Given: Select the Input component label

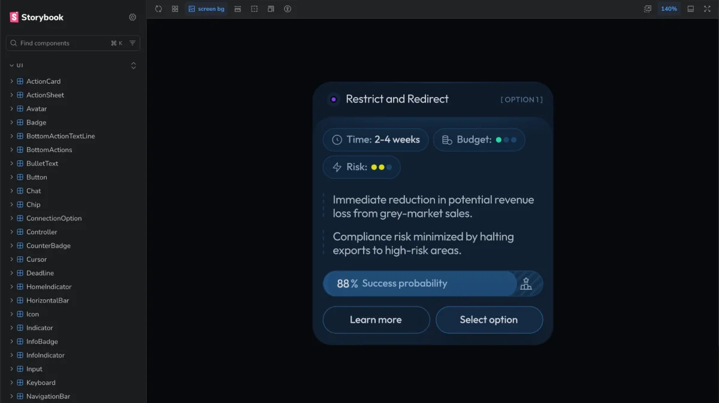Looking at the screenshot, I should 34,369.
